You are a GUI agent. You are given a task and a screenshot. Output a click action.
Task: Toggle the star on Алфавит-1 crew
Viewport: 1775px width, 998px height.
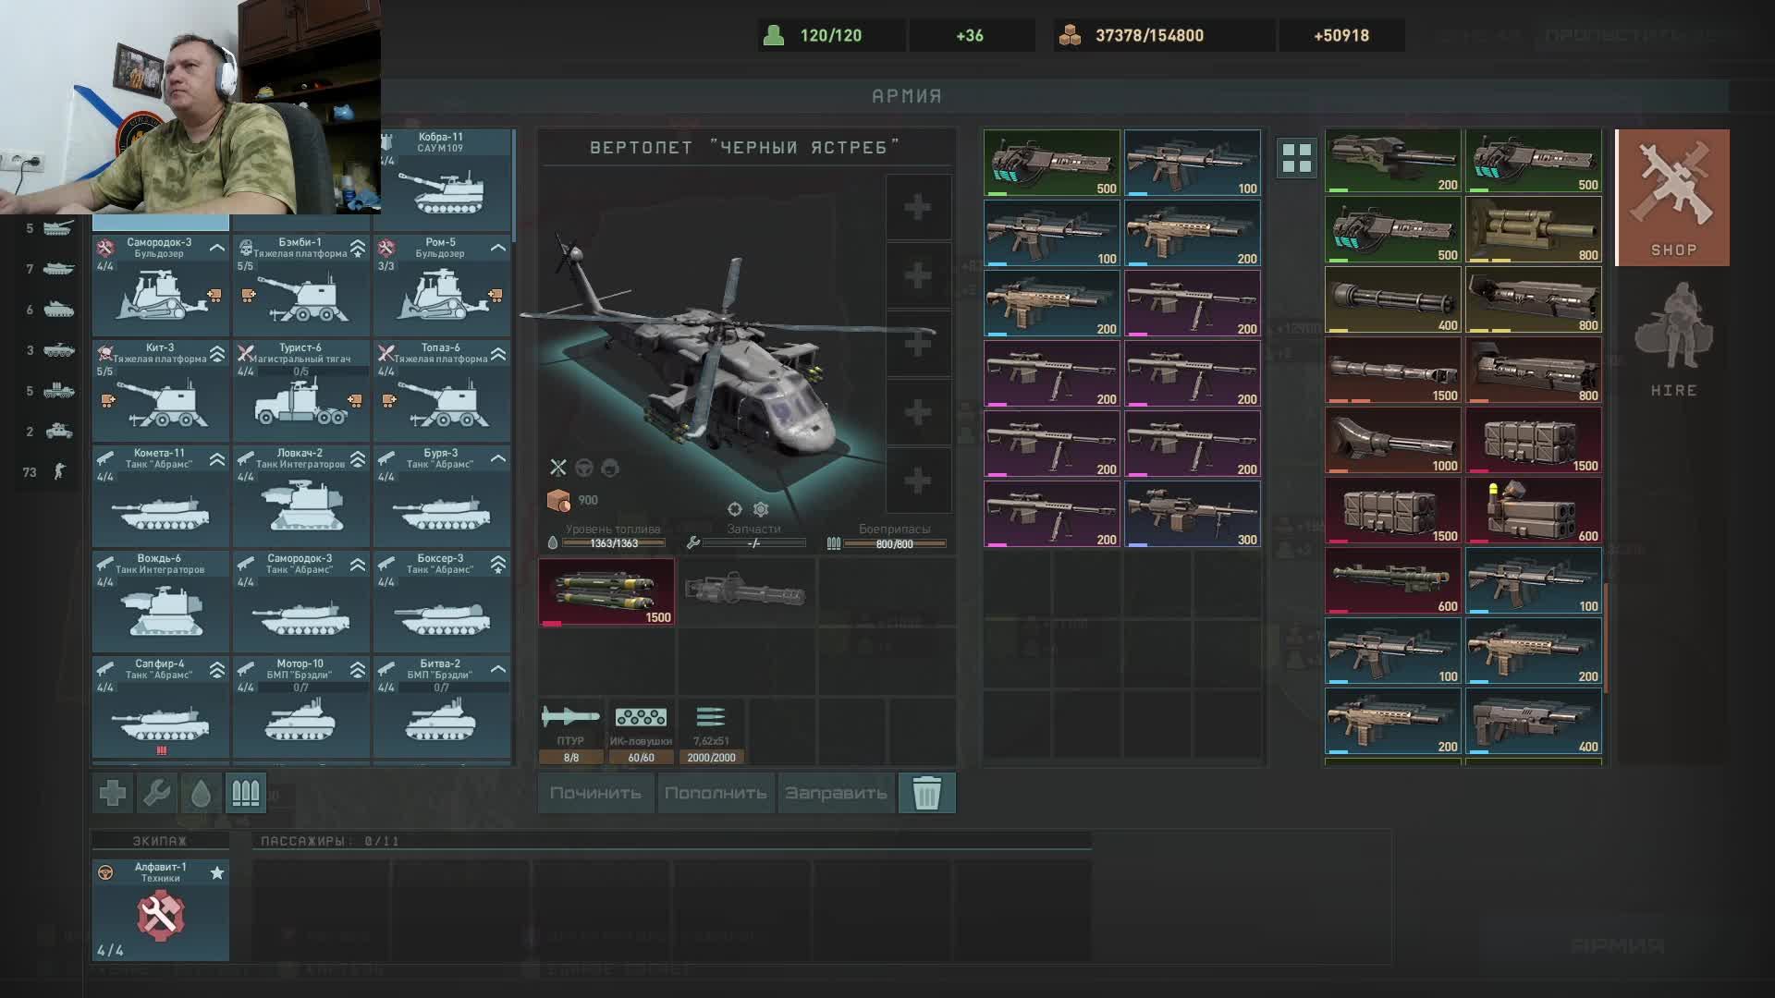pos(217,872)
